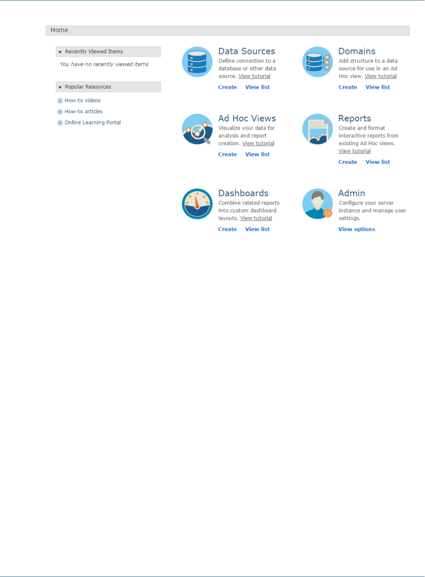425x577 pixels.
Task: Click the Domains database structure icon
Action: (x=318, y=62)
